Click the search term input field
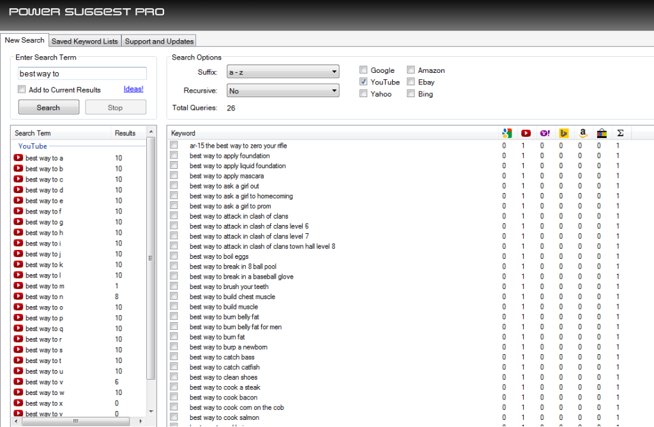 82,74
